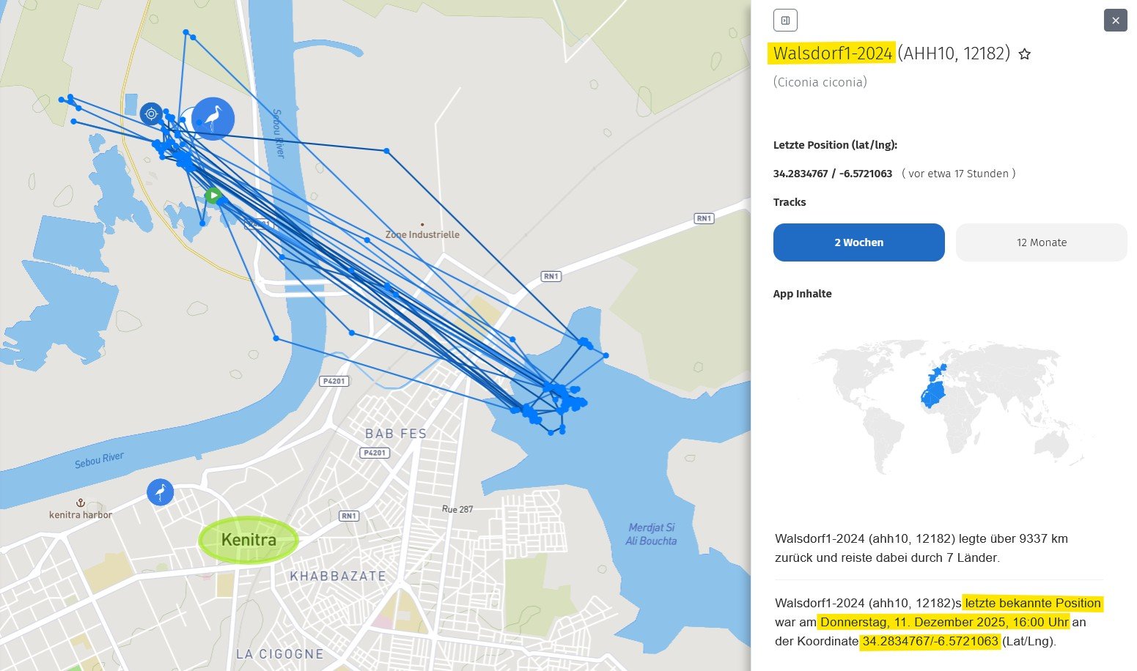Click the kenitra harbor anchor icon
The image size is (1137, 671).
(81, 503)
